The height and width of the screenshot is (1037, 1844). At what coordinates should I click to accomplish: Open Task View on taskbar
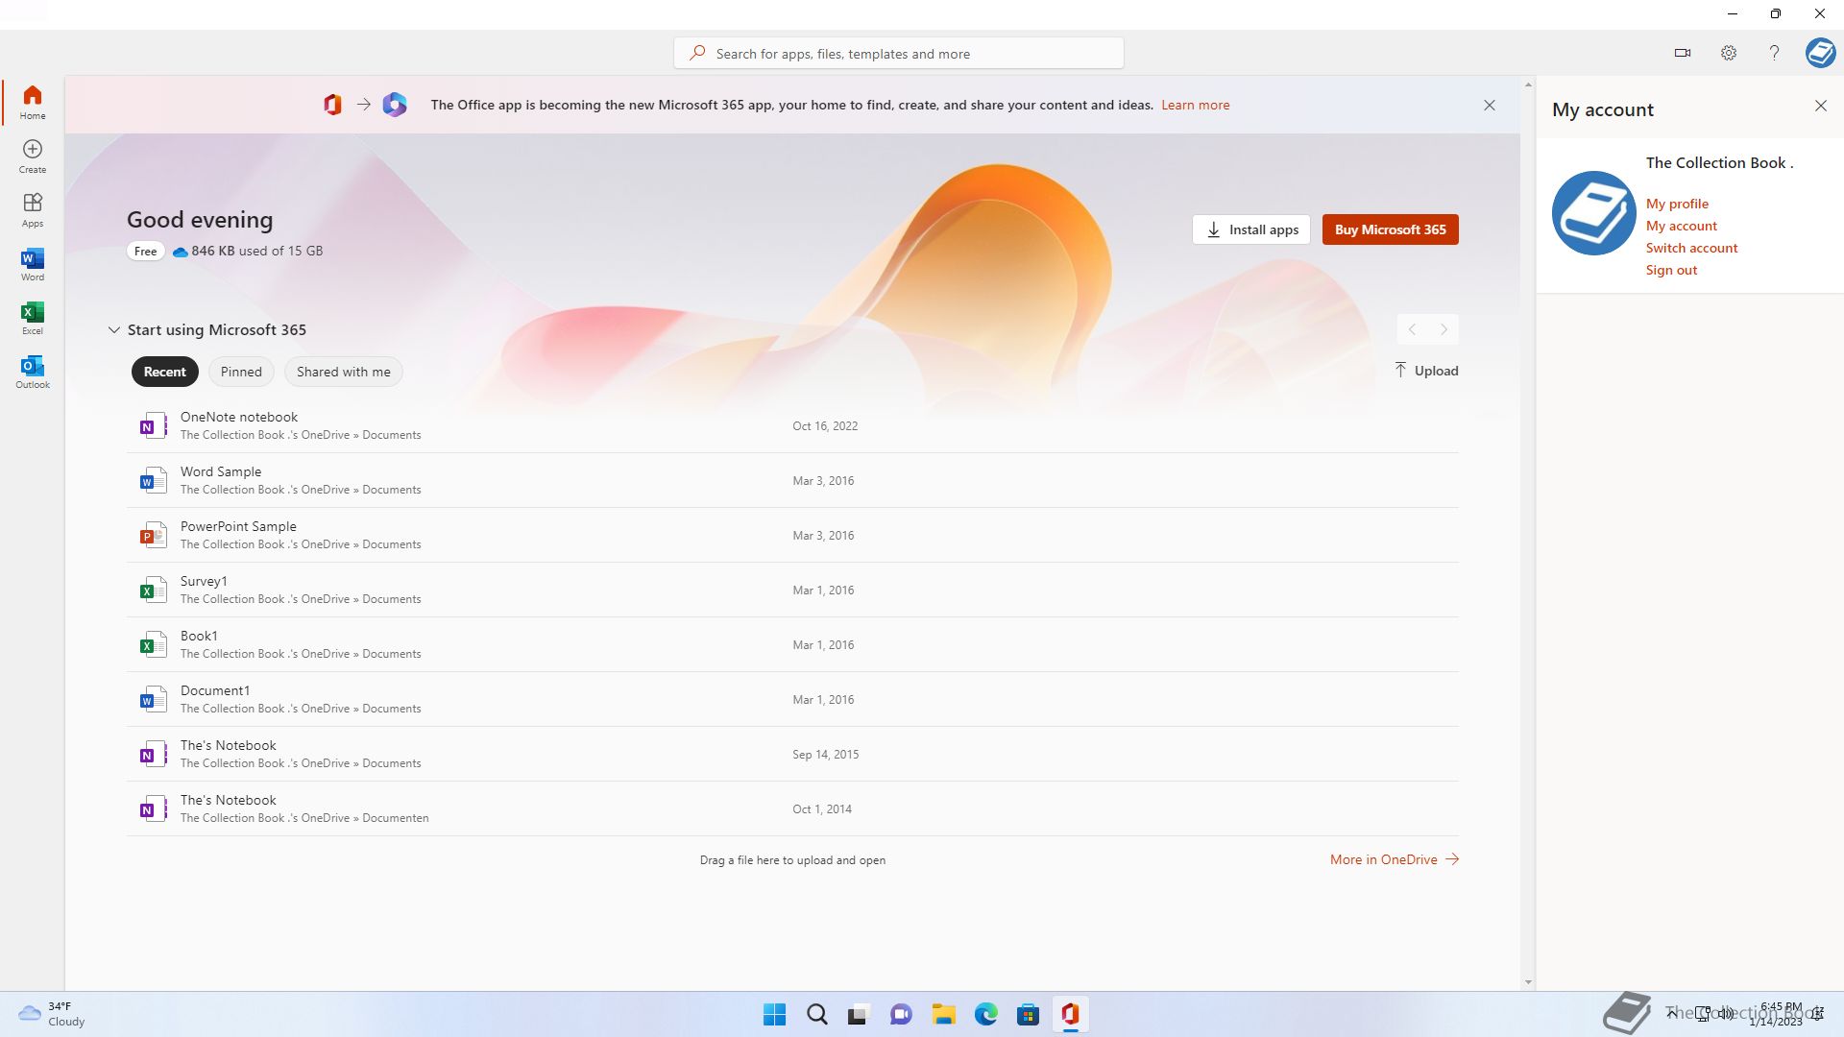click(x=859, y=1014)
